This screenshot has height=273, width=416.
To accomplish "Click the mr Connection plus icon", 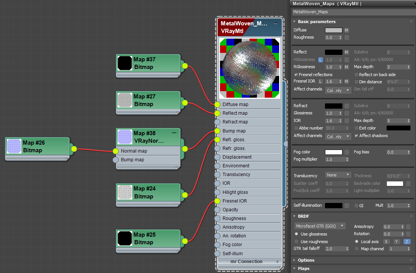I will (x=277, y=262).
